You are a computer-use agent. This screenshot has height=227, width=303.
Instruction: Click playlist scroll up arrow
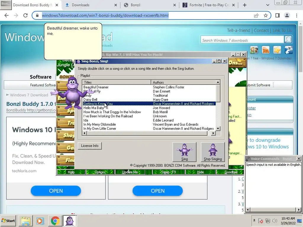pyautogui.click(x=218, y=82)
